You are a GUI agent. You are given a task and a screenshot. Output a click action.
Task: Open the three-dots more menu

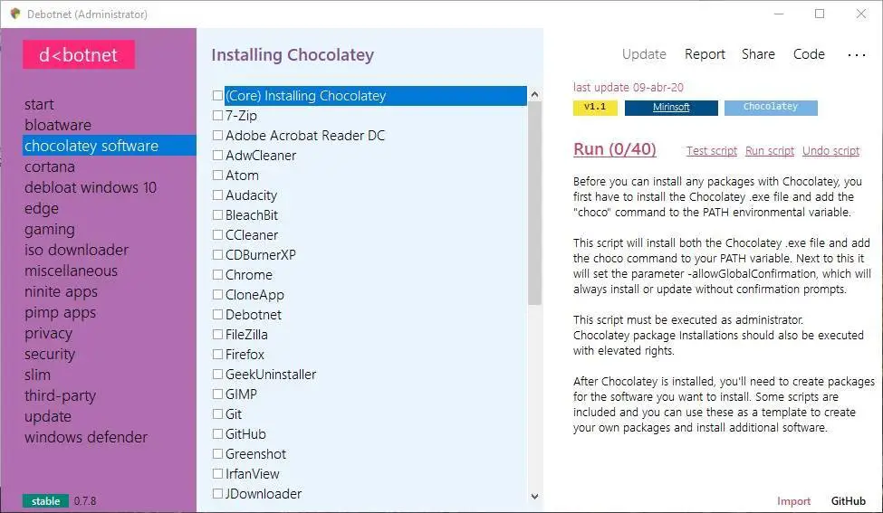tap(856, 54)
